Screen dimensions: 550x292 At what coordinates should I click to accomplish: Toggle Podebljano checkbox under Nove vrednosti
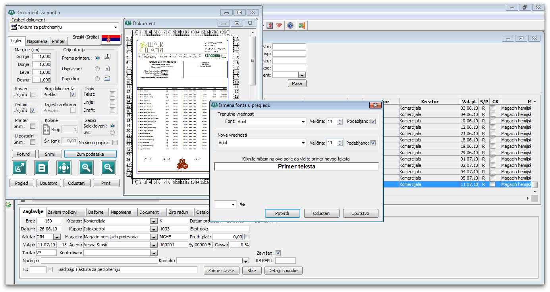coord(373,143)
